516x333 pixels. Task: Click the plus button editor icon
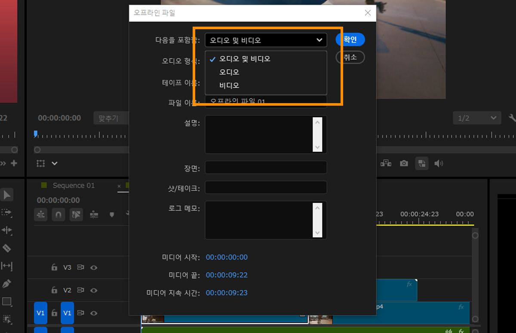click(14, 163)
